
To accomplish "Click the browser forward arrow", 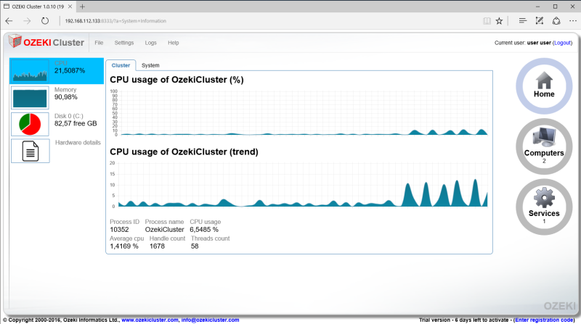I will pyautogui.click(x=27, y=21).
